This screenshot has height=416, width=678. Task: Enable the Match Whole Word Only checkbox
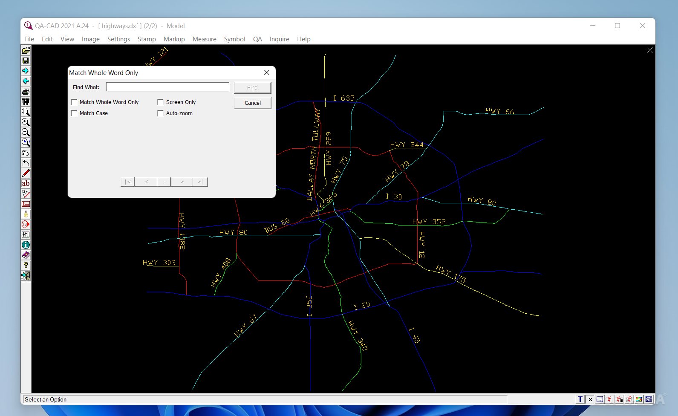[74, 102]
